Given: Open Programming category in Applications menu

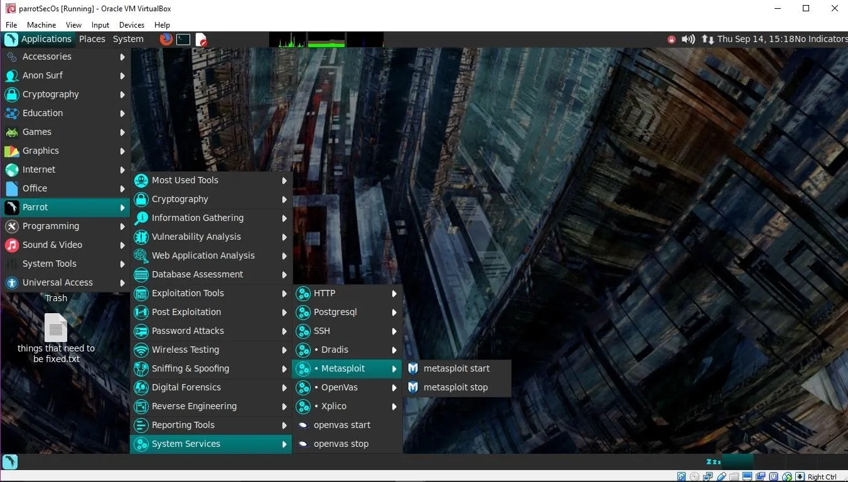Looking at the screenshot, I should click(x=65, y=226).
